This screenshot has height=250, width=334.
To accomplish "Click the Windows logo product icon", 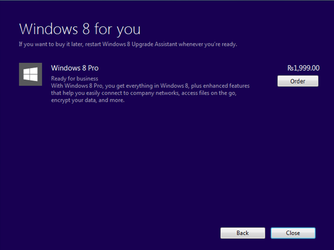I will coord(30,74).
